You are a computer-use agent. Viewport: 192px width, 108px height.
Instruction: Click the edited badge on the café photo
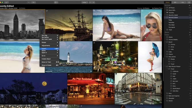click(69, 74)
